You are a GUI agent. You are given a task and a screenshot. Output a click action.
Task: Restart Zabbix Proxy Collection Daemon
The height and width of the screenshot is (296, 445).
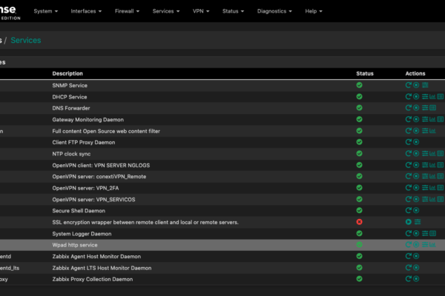click(408, 279)
